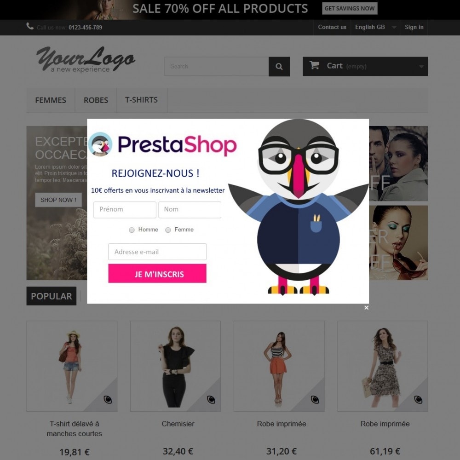Open quick view eye on Chemisier
Viewport: 460px width, 460px height.
pos(211,400)
